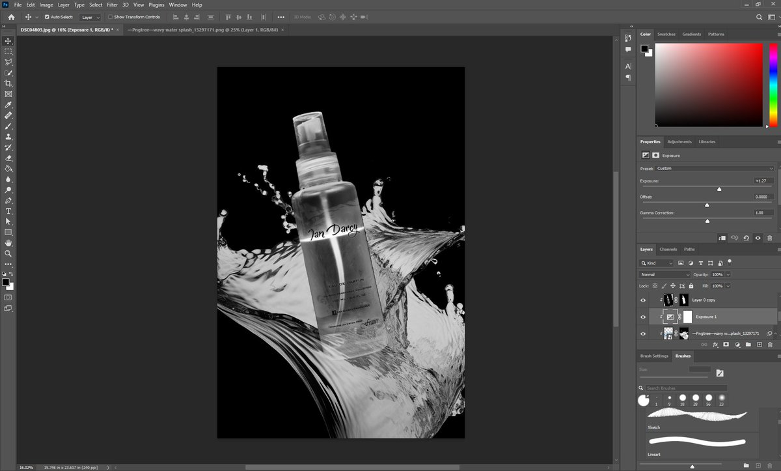The width and height of the screenshot is (781, 471).
Task: Select the Path Selection tool
Action: click(x=8, y=221)
